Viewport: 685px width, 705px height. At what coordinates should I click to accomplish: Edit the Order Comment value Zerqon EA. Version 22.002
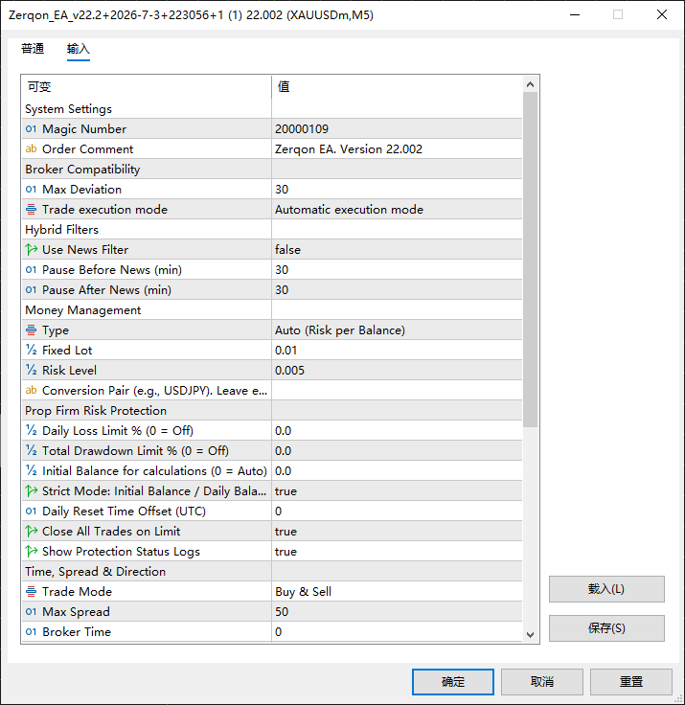coord(397,148)
